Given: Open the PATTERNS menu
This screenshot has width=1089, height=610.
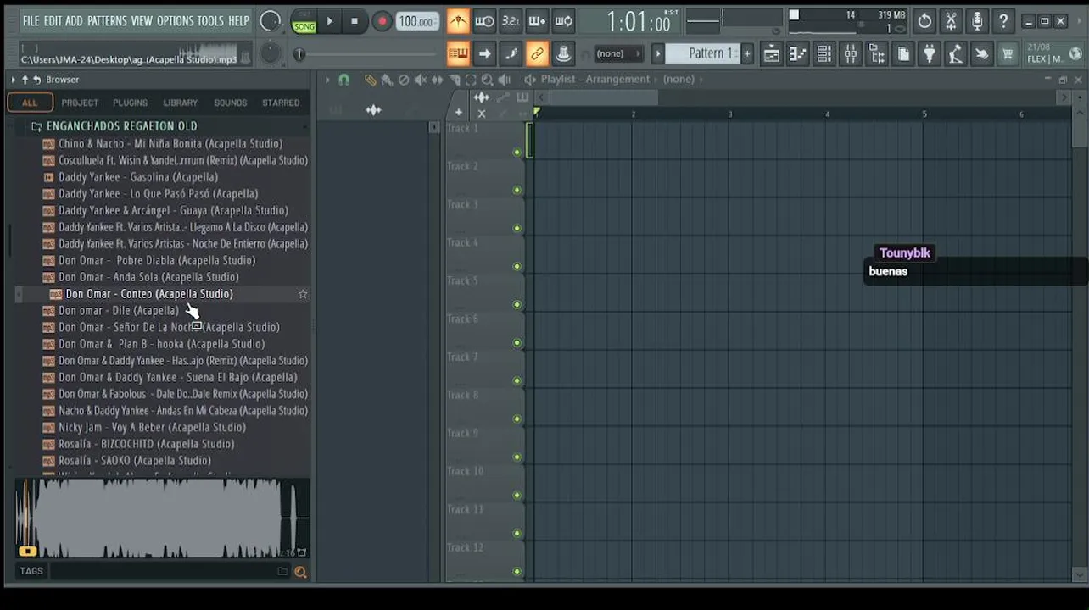Looking at the screenshot, I should 107,21.
